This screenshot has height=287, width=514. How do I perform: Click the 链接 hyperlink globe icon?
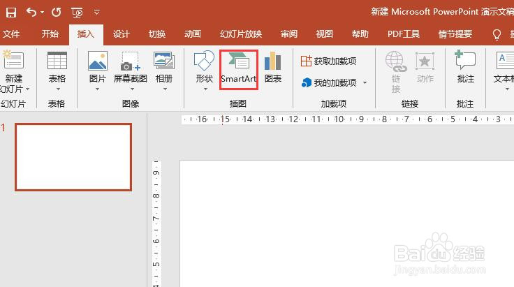click(396, 61)
